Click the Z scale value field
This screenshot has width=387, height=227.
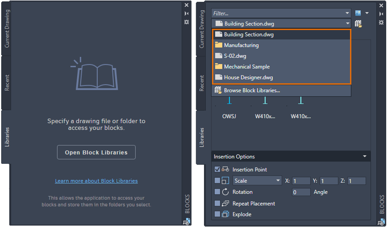pos(357,181)
